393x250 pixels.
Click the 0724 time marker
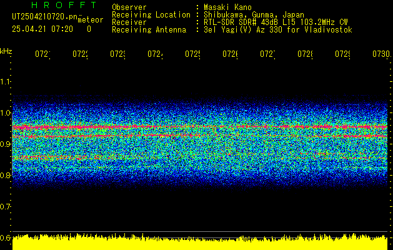[155, 54]
